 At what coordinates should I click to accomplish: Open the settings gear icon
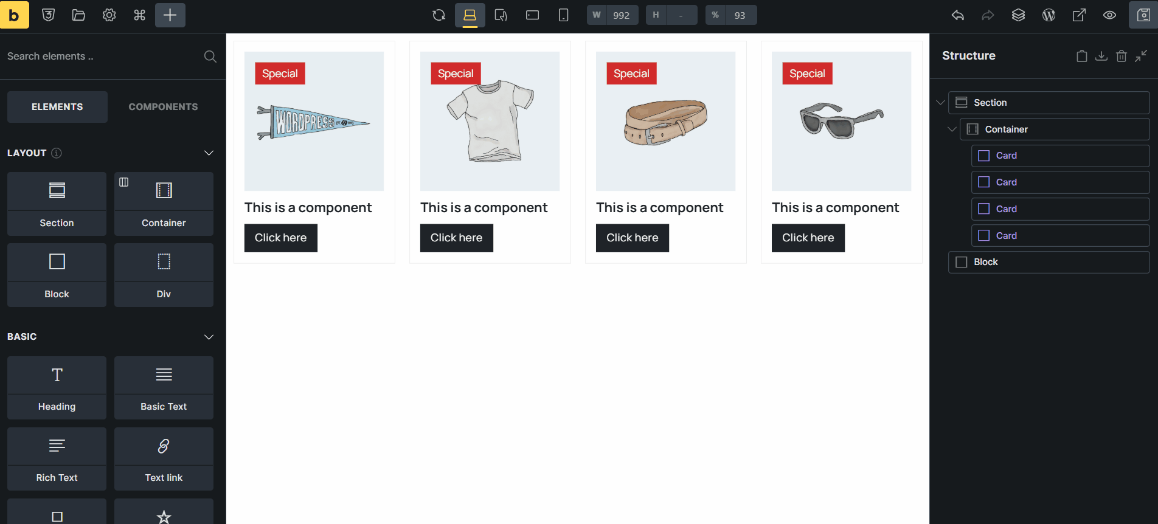point(109,15)
